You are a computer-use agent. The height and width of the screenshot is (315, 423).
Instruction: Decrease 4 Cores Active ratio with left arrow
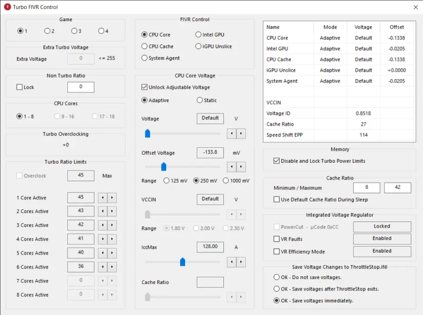click(102, 239)
